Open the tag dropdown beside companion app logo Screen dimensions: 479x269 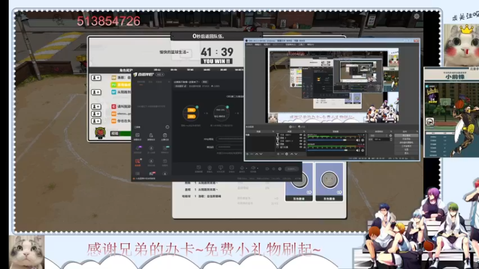[160, 75]
